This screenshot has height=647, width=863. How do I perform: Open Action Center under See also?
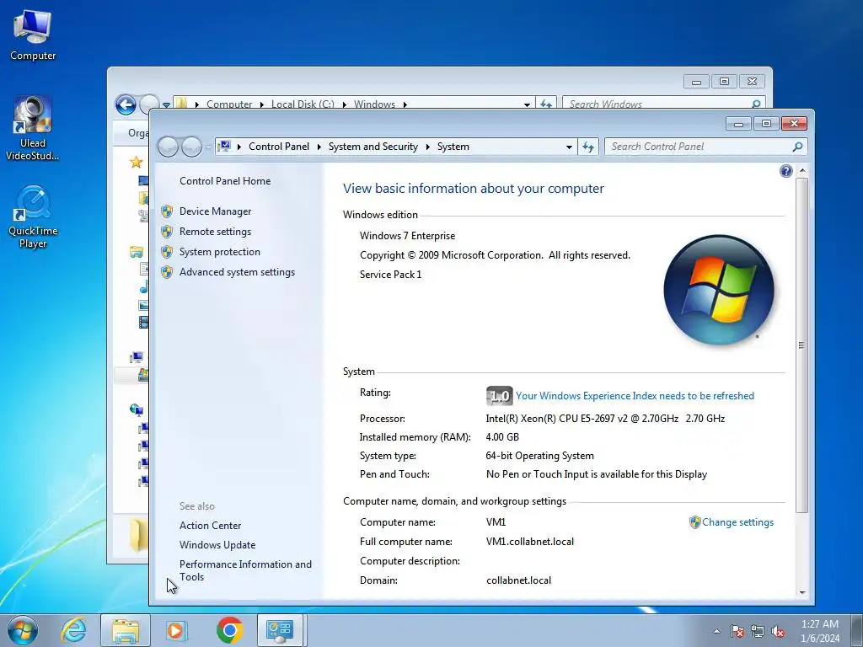coord(210,526)
